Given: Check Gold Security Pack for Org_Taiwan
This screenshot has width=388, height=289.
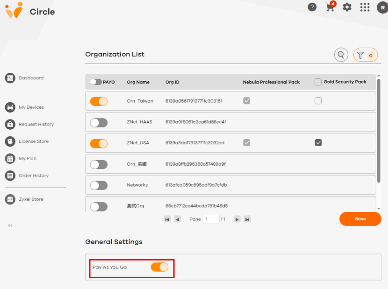Looking at the screenshot, I should tap(318, 101).
